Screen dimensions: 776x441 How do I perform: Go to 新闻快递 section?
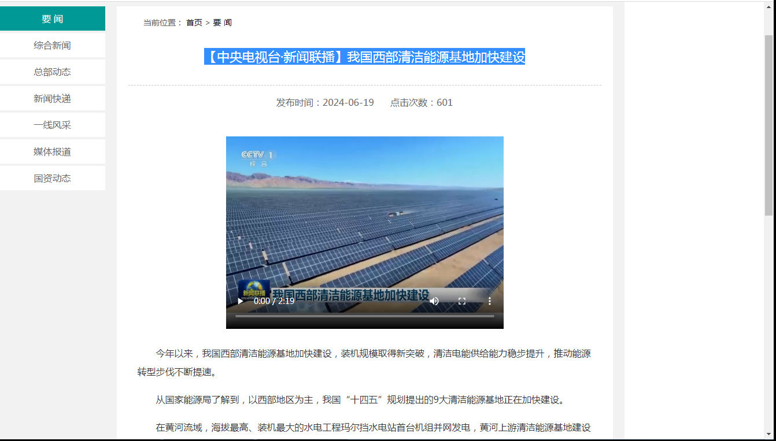point(53,98)
